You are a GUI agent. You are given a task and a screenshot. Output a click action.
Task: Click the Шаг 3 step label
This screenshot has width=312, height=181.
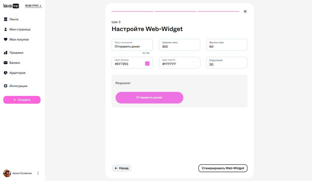point(116,22)
